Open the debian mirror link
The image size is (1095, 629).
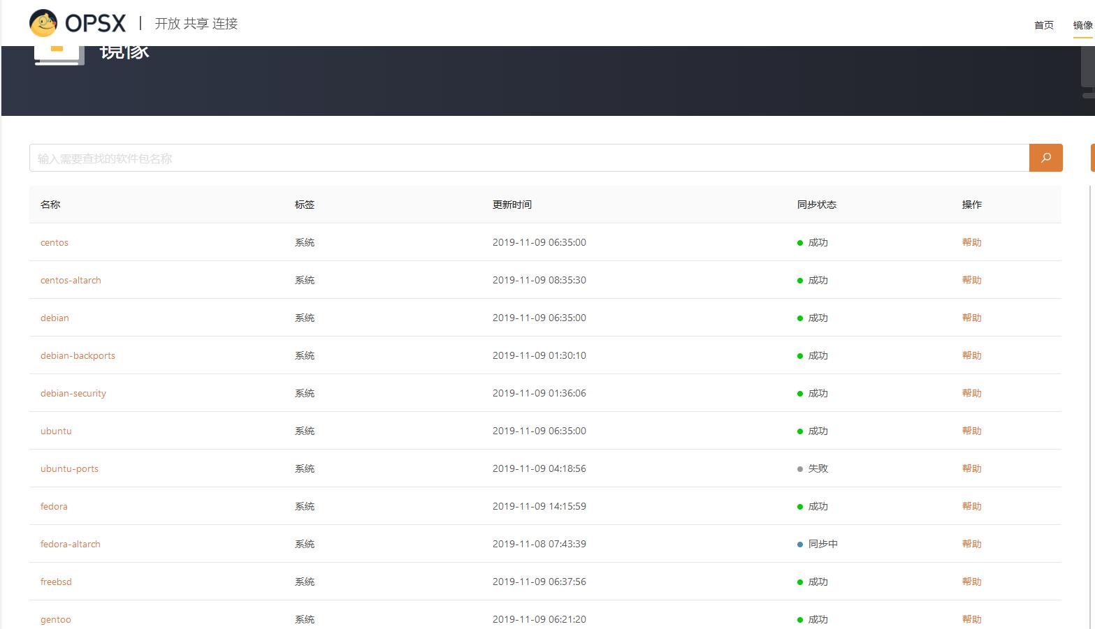coord(55,318)
